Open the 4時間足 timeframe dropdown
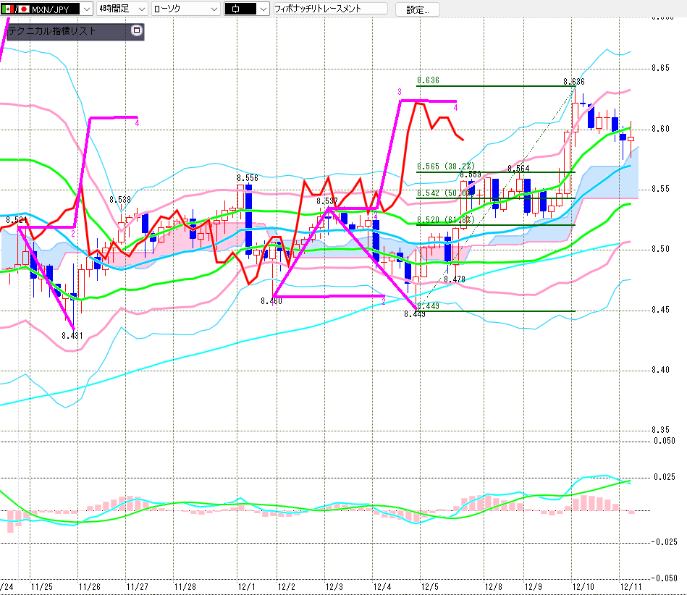 (140, 9)
